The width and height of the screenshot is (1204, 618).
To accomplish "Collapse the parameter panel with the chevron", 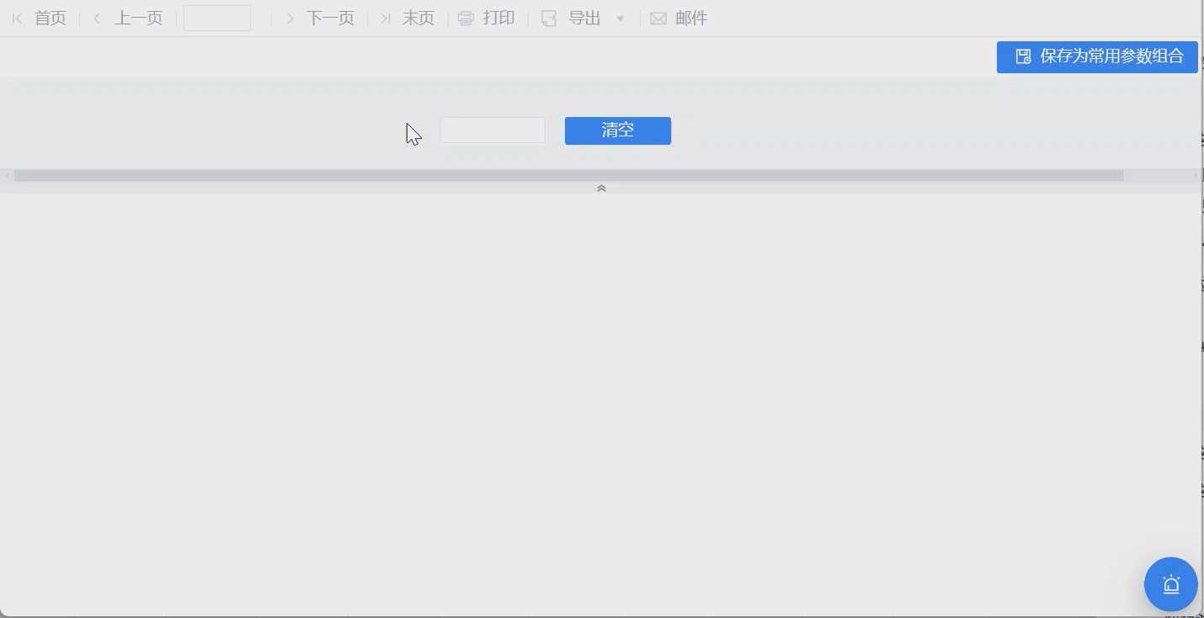I will (x=601, y=188).
